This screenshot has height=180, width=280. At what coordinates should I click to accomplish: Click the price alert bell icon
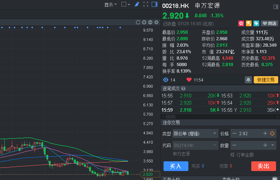click(x=248, y=80)
